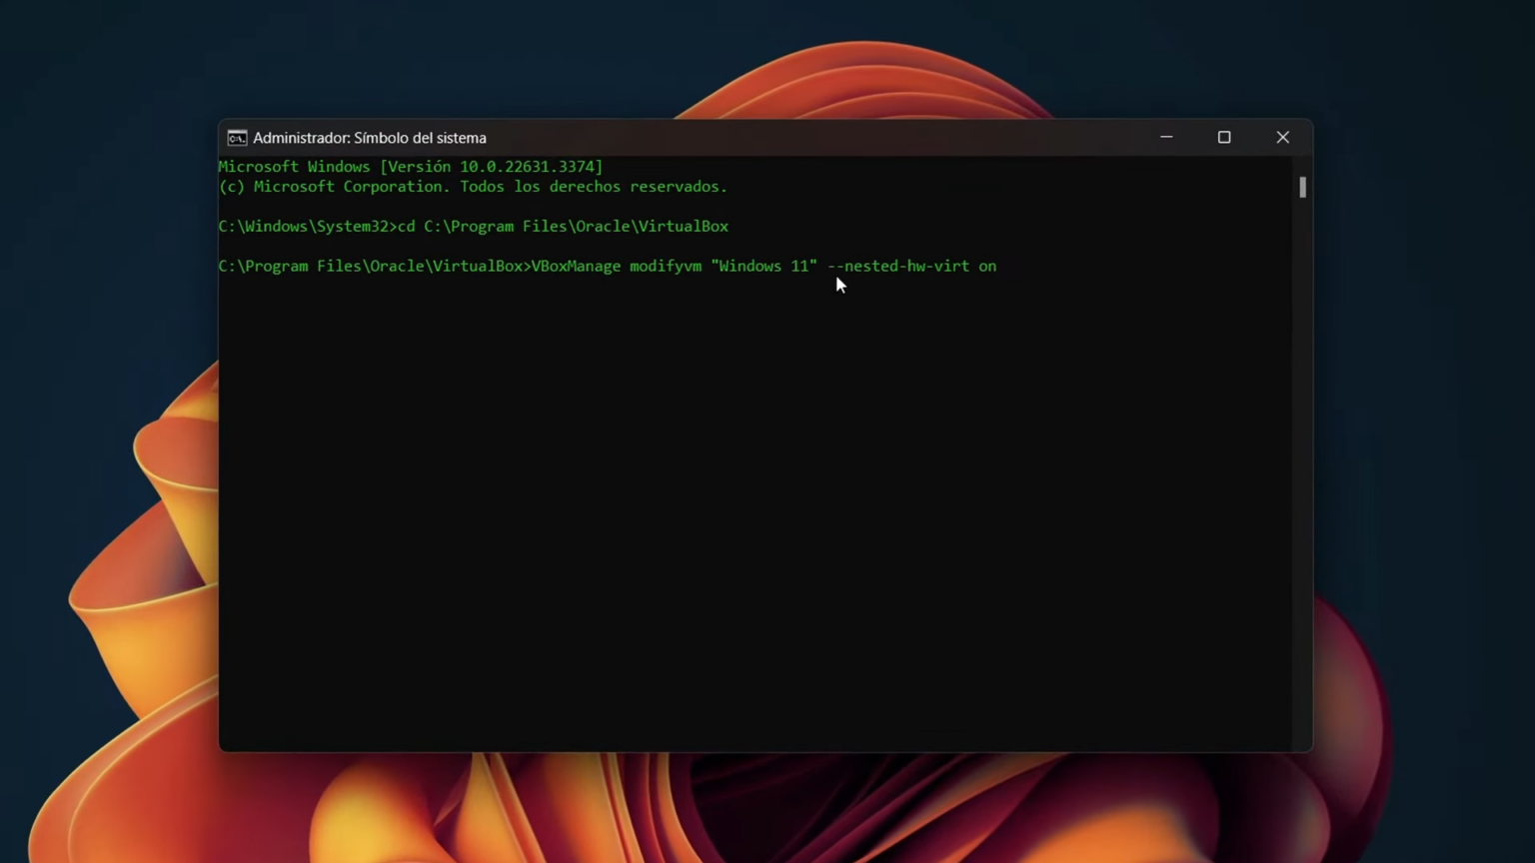Close the Command Prompt window

tap(1283, 138)
